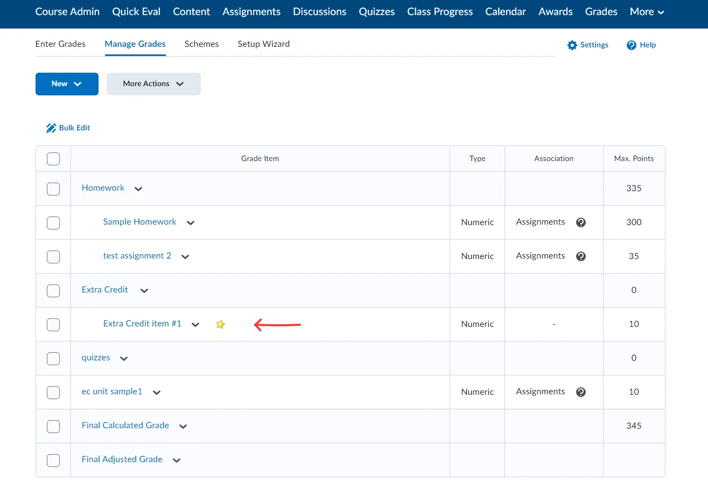Select the Bulk Edit pencil icon

[51, 128]
